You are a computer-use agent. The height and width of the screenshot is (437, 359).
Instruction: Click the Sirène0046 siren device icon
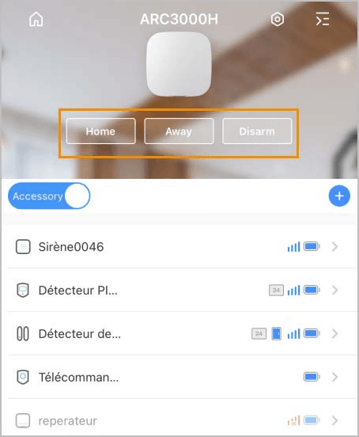(23, 247)
